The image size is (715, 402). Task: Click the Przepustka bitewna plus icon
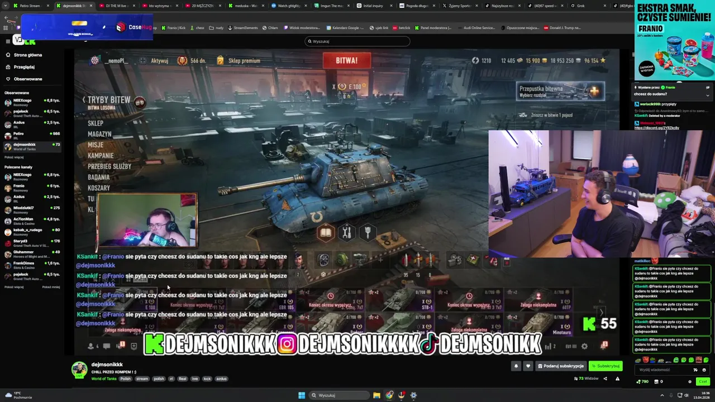(594, 90)
